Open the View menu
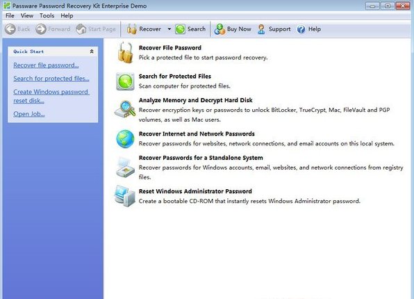The height and width of the screenshot is (299, 414). [x=27, y=15]
